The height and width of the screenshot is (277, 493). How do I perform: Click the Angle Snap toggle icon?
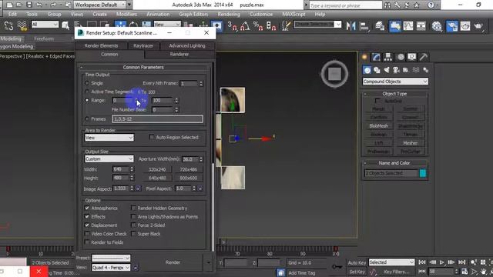pyautogui.click(x=245, y=26)
